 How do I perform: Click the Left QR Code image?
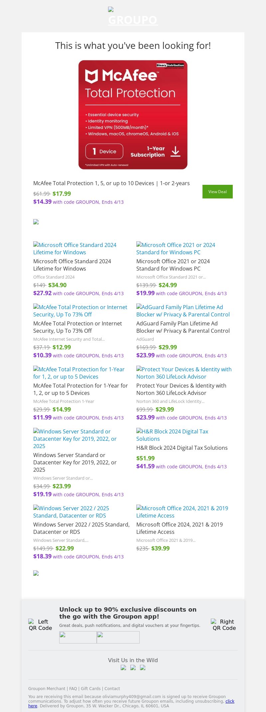coord(40,625)
